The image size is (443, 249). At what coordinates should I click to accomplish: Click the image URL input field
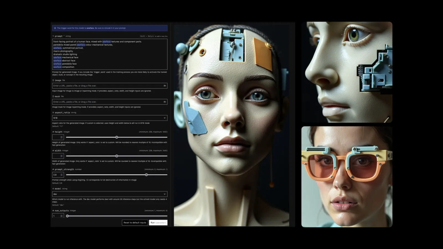tap(110, 86)
